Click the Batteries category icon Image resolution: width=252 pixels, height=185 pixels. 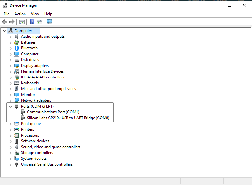click(x=16, y=42)
